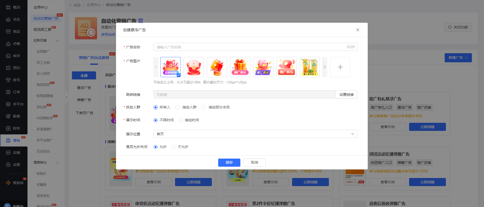Click the plus icon to upload ad image

point(340,67)
